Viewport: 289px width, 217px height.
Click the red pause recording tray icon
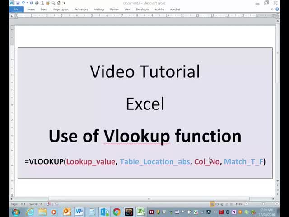coord(151,212)
